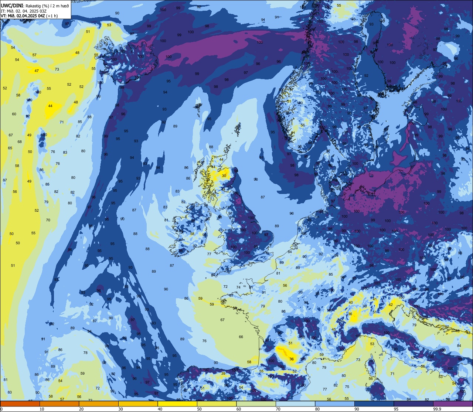Screen dimensions: 473x412
Task: Click the purple above-99.9 legend swatch
Action: coord(453,404)
